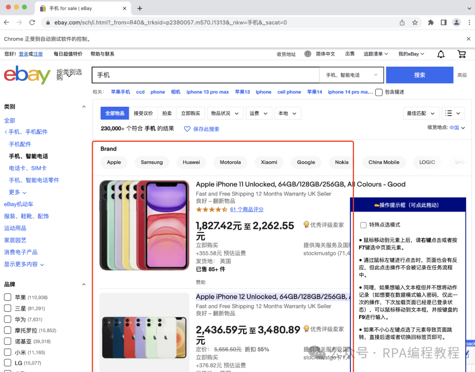Open the list view layout dropdown

(453, 113)
